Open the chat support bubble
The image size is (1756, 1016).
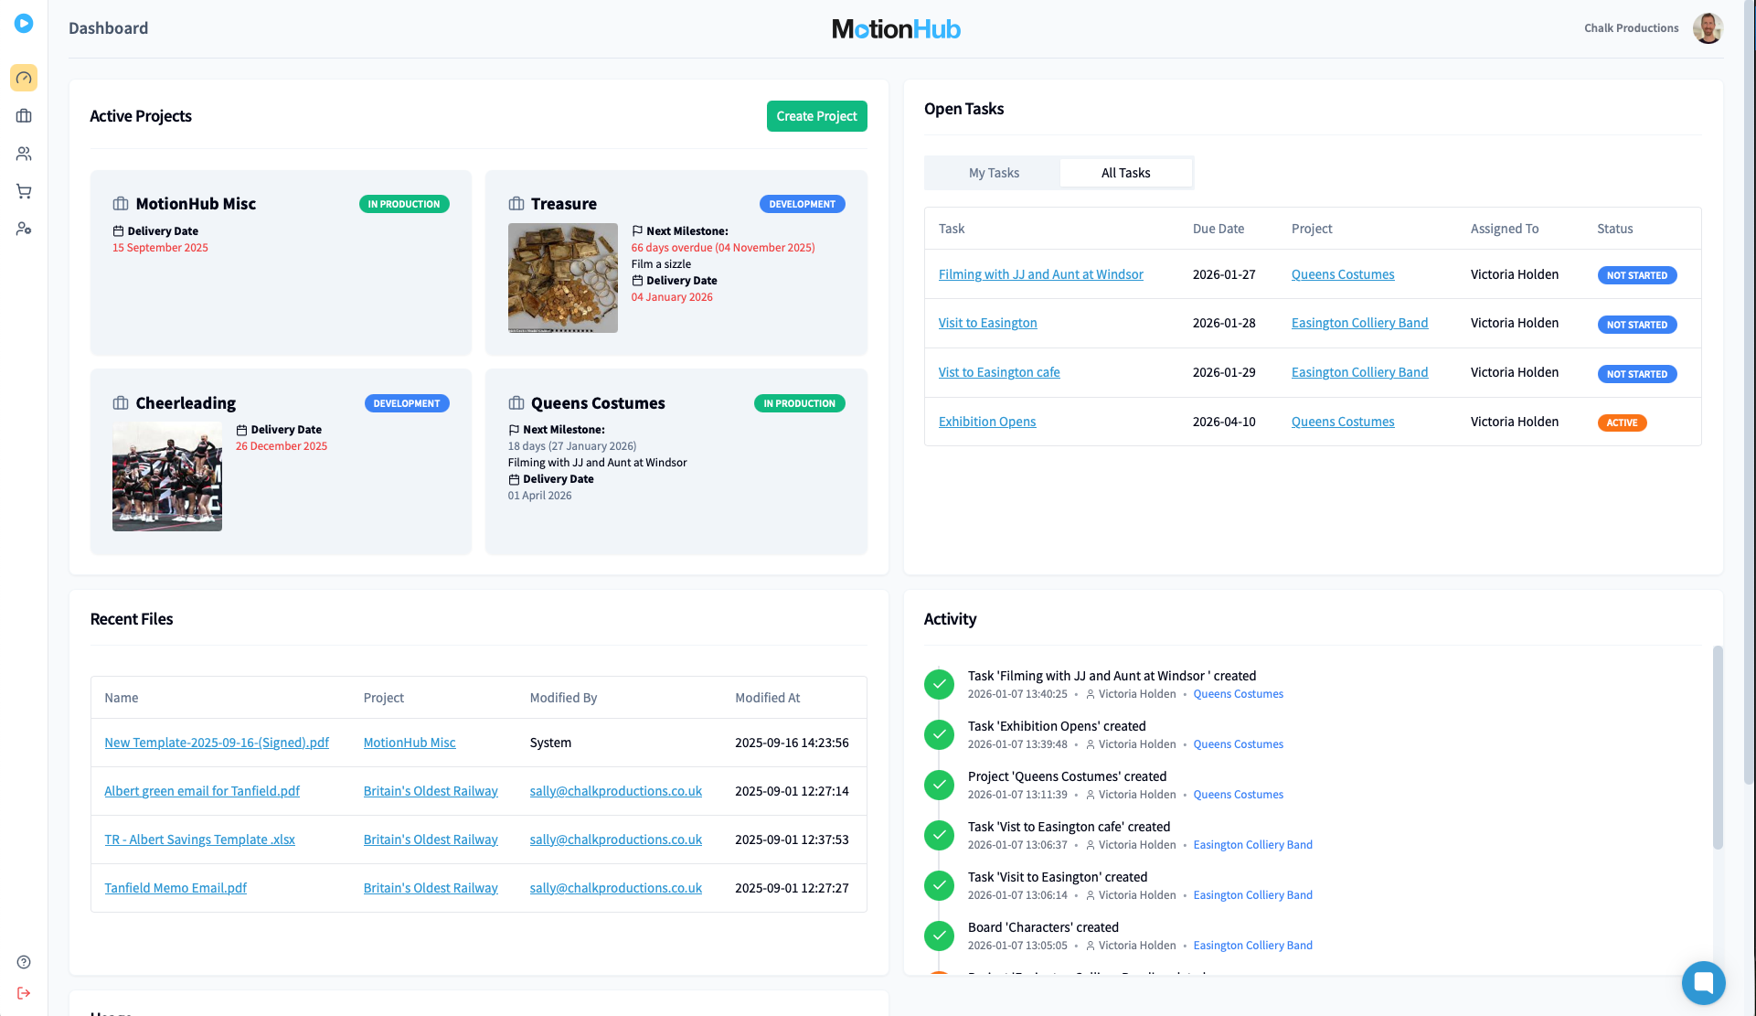(1703, 983)
